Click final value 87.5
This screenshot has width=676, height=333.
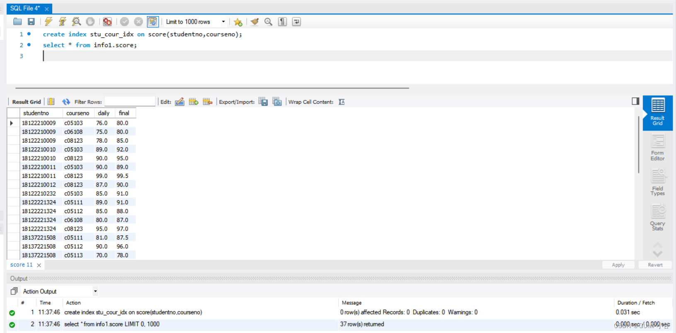tap(124, 238)
